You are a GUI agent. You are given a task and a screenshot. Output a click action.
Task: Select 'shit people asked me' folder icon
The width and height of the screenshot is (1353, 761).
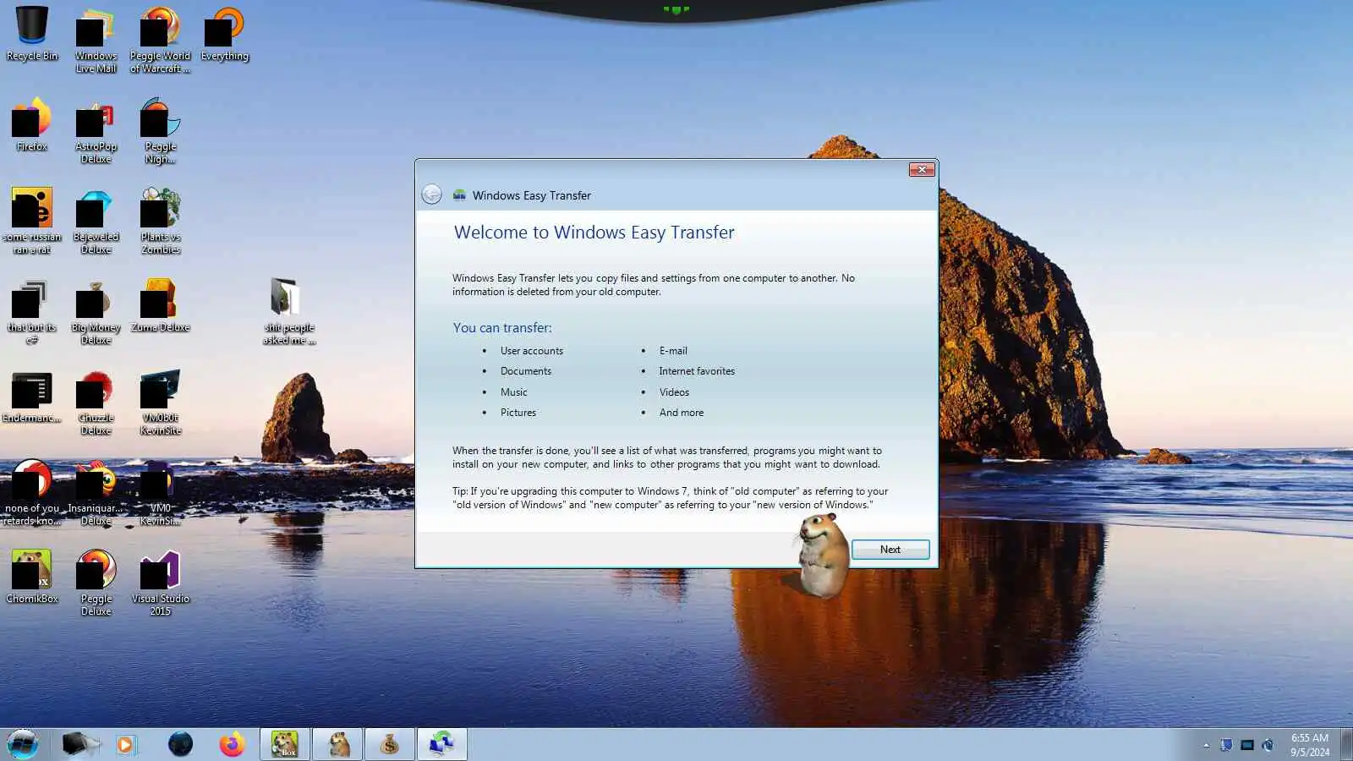point(288,311)
